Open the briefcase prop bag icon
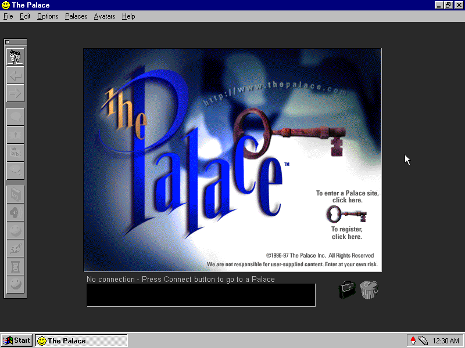Screen dimensions: 465x348 tap(347, 289)
